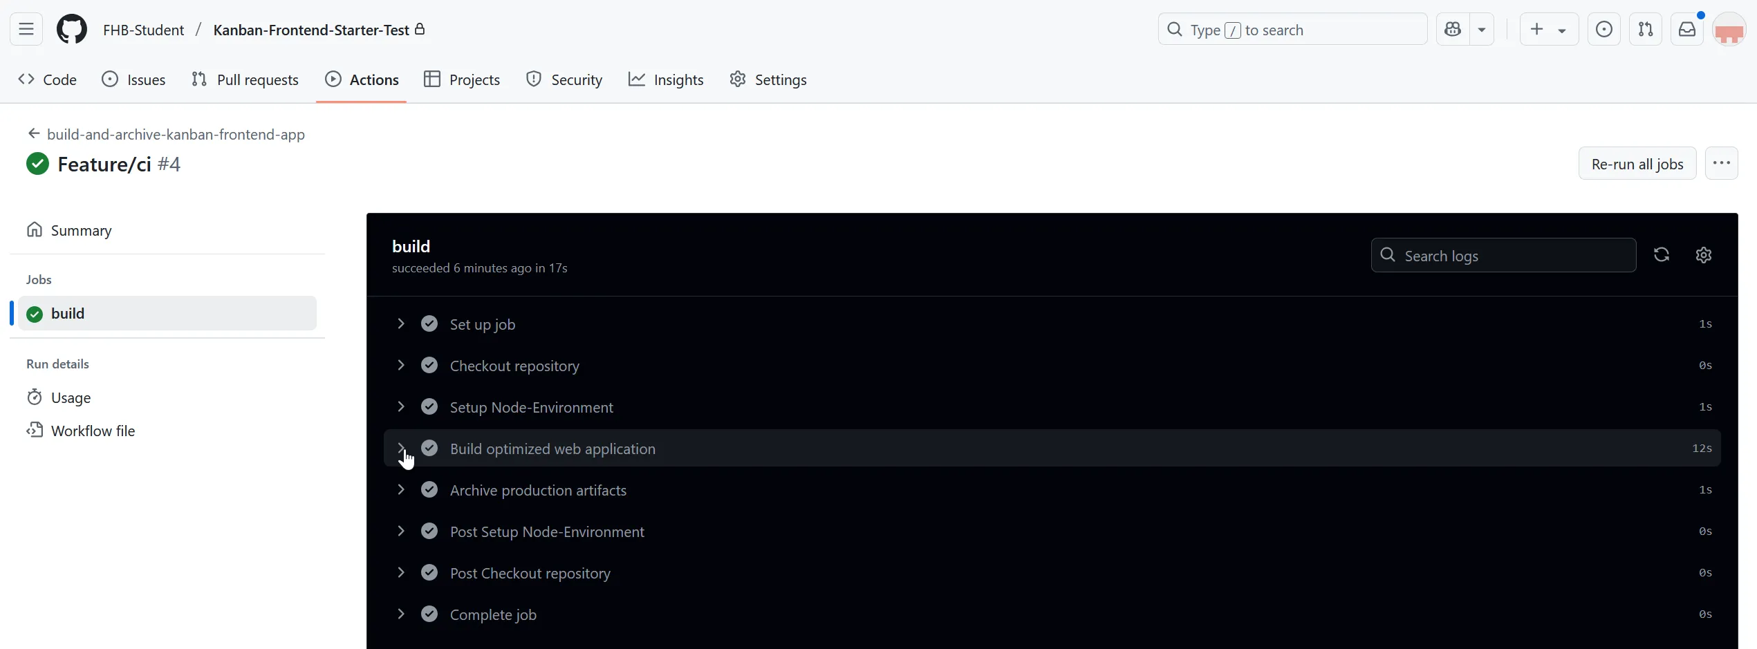Open the create new dropdown in the header
The image size is (1757, 649).
[1548, 29]
